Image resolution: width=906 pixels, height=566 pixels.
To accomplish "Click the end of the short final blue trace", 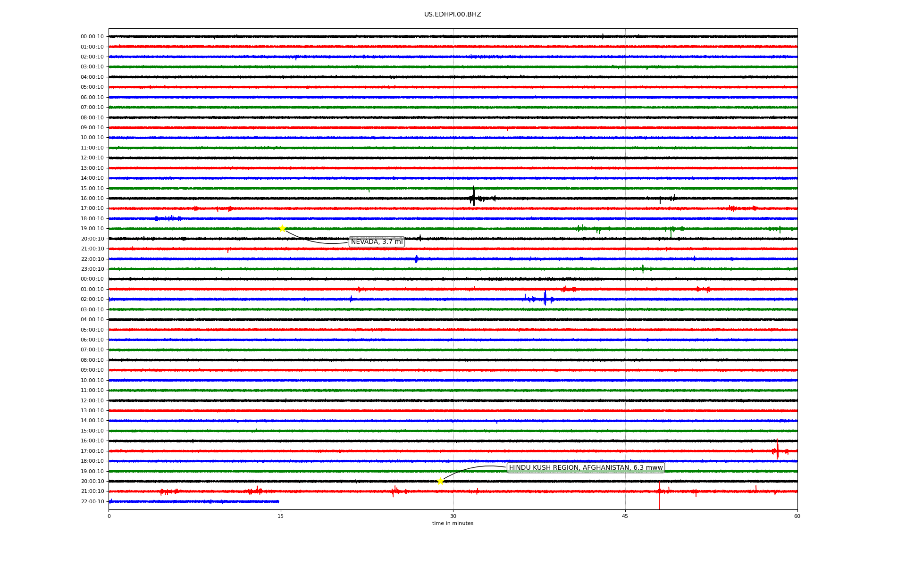I will (x=278, y=501).
